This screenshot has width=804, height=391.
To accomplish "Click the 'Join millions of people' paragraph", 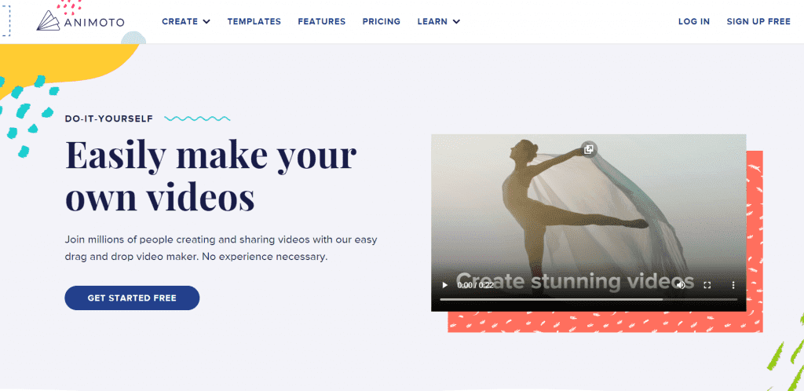I will (x=221, y=248).
